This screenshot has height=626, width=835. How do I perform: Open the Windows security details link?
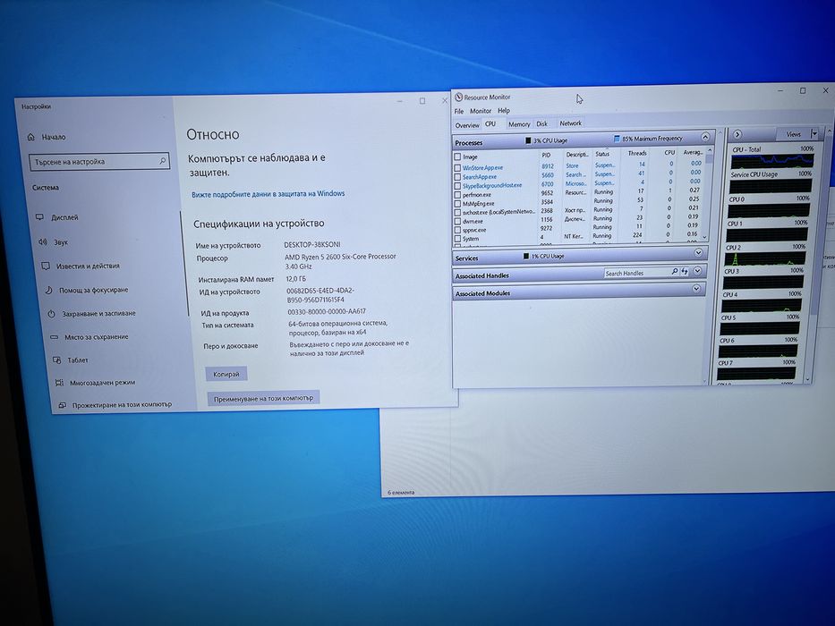(x=268, y=194)
